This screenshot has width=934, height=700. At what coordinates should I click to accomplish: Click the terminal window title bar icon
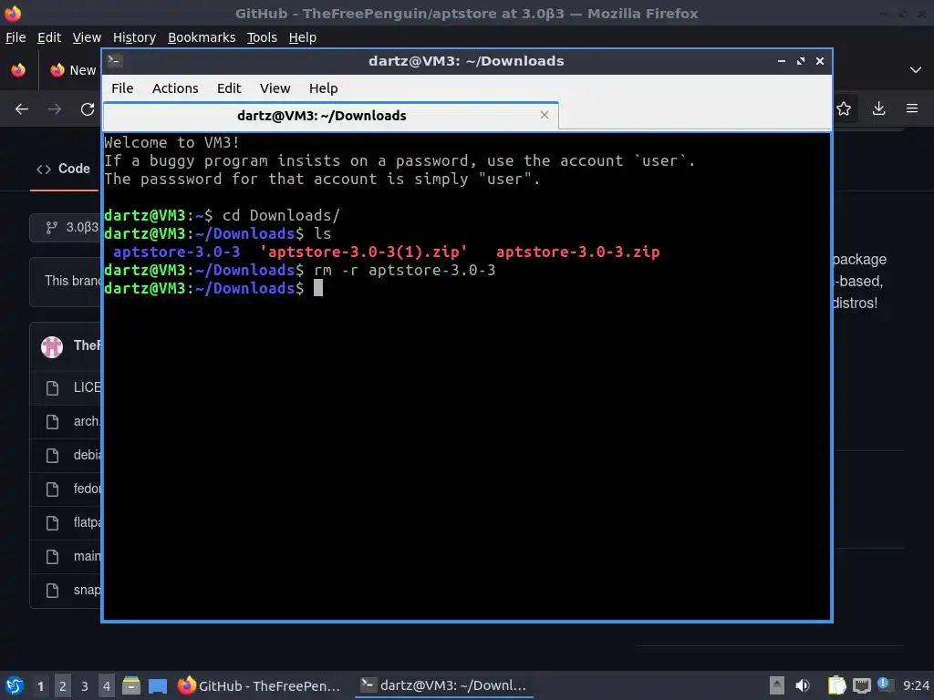click(x=115, y=60)
